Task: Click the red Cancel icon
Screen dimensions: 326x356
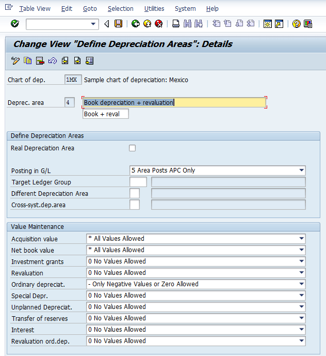Action: point(159,24)
